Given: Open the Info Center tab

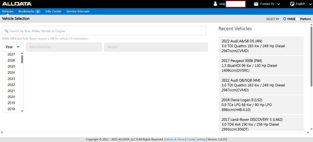Looking at the screenshot, I should click(x=53, y=11).
